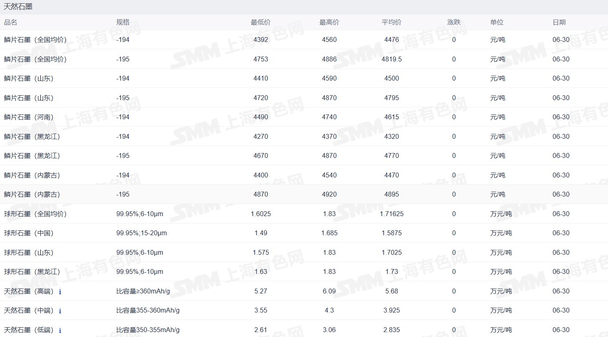Select average price 1.73

pyautogui.click(x=391, y=271)
